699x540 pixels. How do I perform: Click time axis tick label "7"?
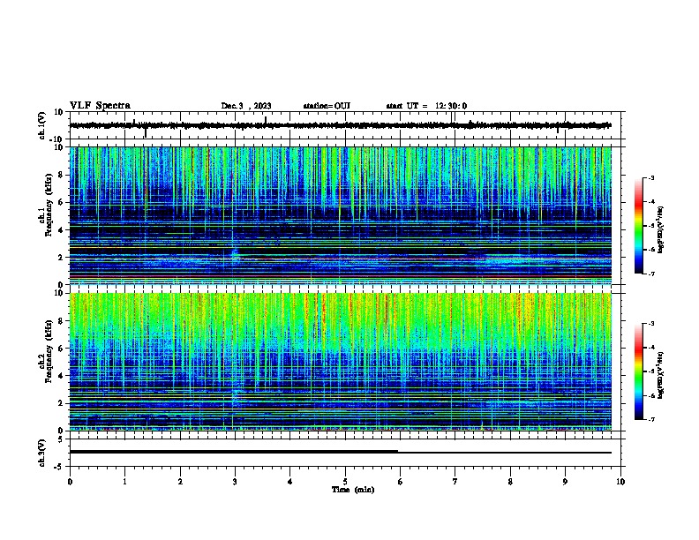(x=455, y=482)
